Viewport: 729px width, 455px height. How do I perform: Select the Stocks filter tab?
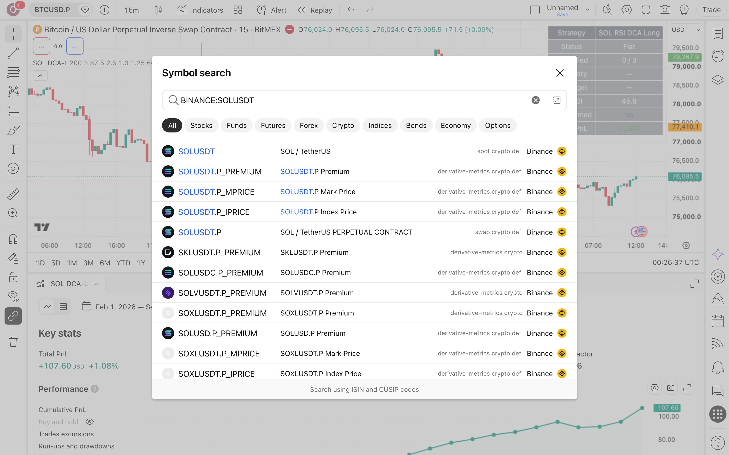(201, 125)
